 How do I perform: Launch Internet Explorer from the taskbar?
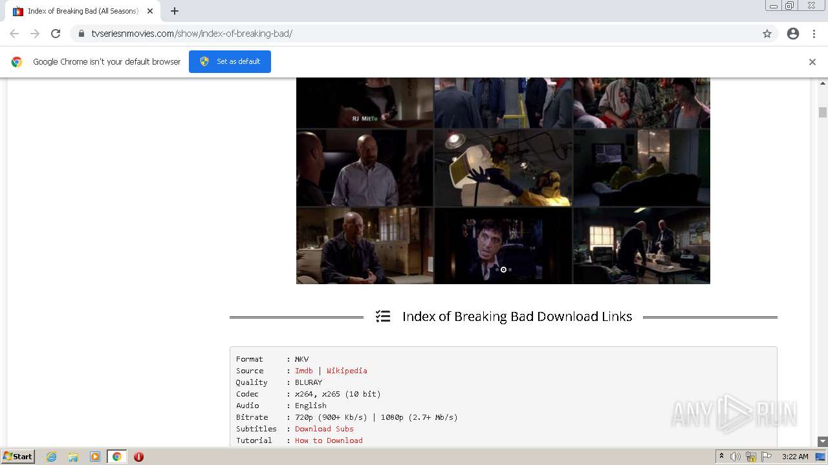tap(52, 457)
